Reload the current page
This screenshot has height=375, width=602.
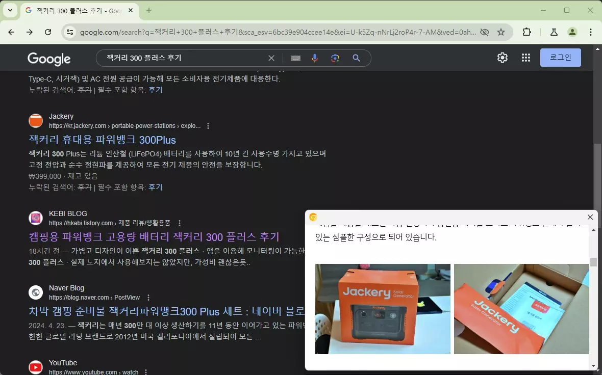[48, 32]
